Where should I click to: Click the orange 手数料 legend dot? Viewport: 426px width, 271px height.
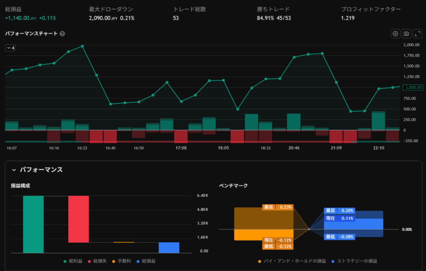click(114, 261)
